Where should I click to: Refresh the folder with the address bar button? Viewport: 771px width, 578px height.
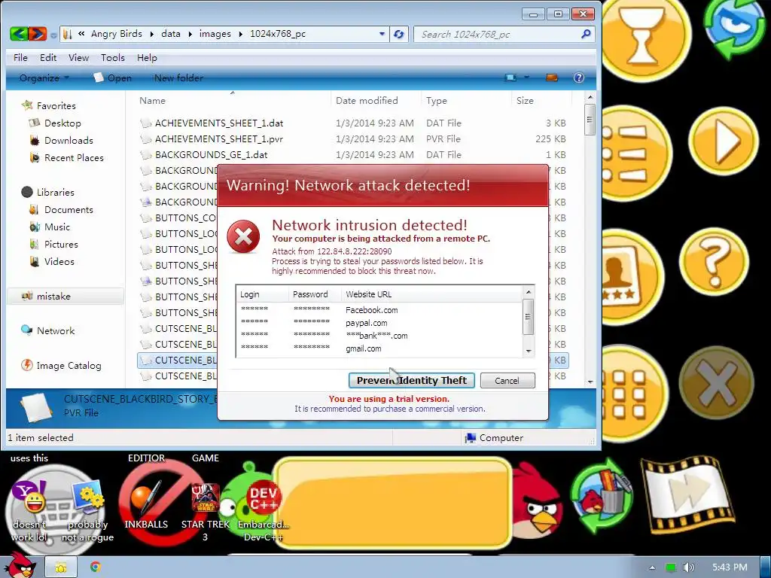tap(399, 34)
